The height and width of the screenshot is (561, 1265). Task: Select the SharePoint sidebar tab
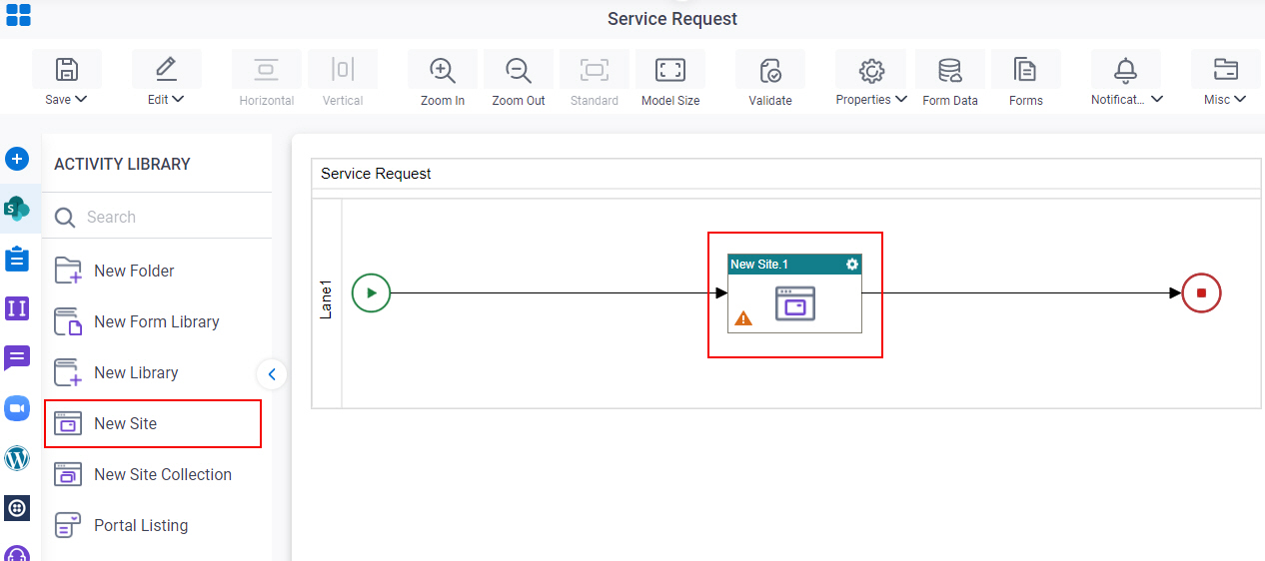(17, 208)
